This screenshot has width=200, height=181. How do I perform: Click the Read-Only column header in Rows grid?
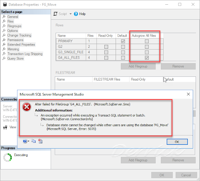click(106, 36)
